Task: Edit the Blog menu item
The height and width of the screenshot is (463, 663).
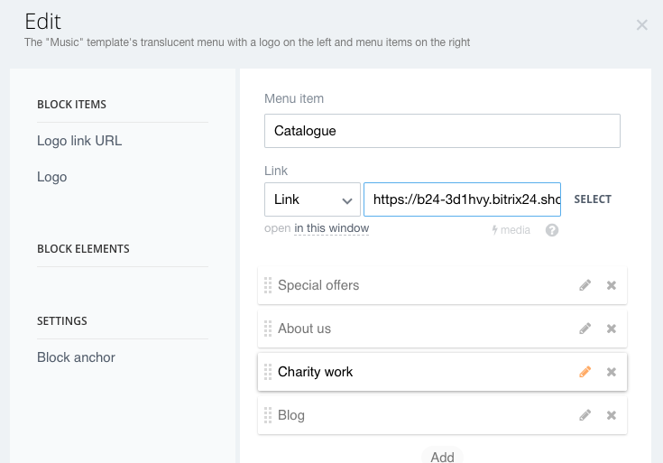Action: coord(585,415)
